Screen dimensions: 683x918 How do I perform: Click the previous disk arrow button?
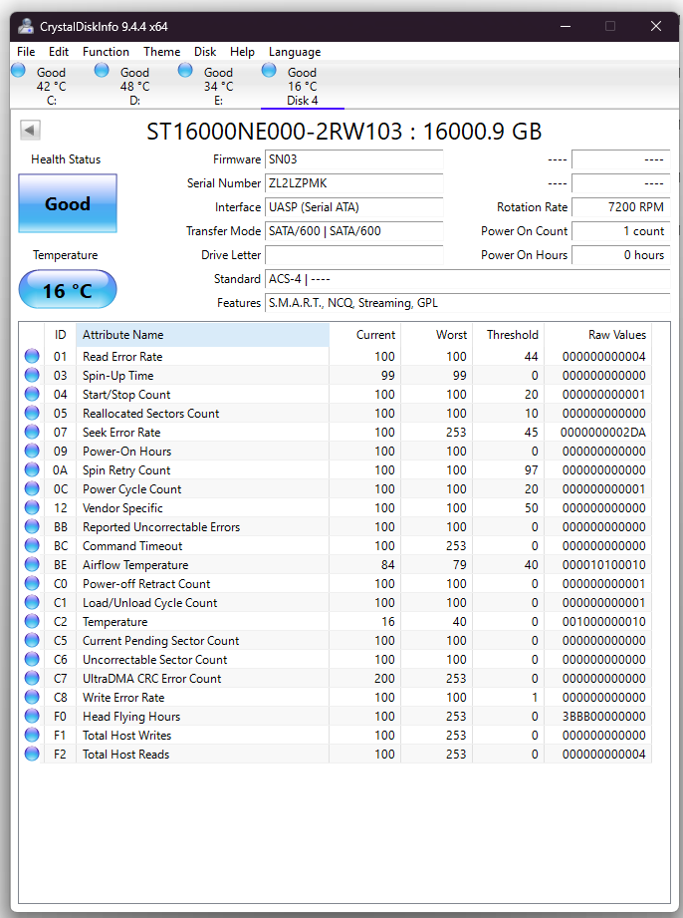pyautogui.click(x=30, y=130)
